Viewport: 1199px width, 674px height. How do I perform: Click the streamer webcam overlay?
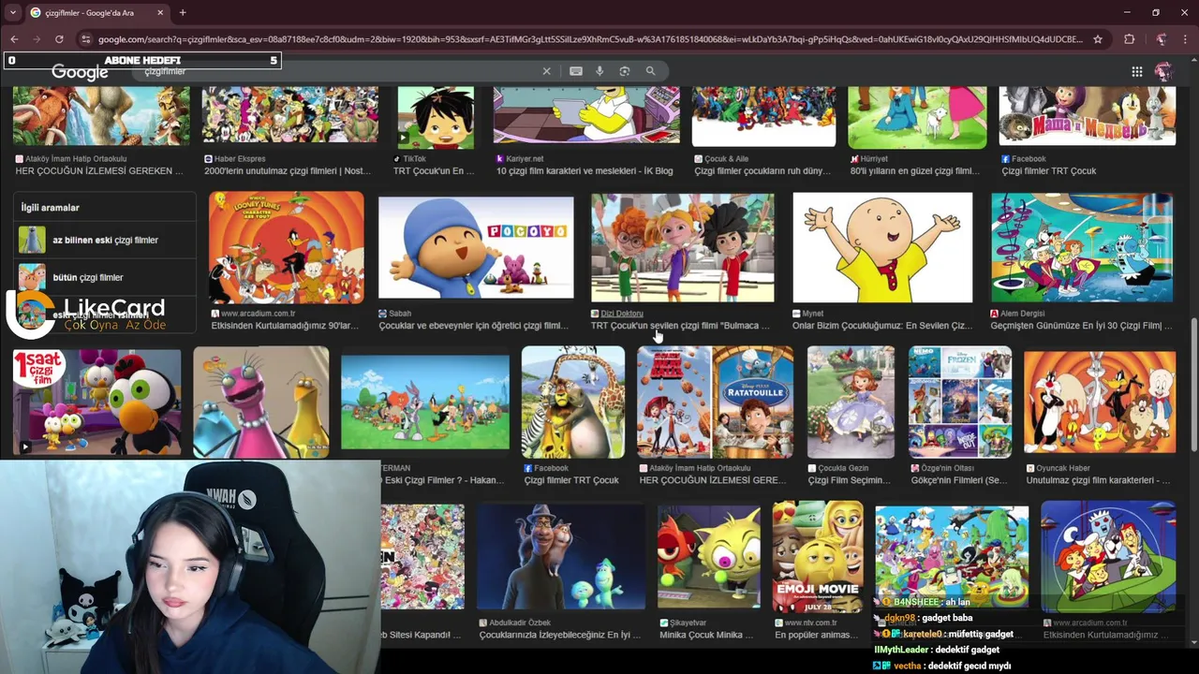(x=190, y=567)
